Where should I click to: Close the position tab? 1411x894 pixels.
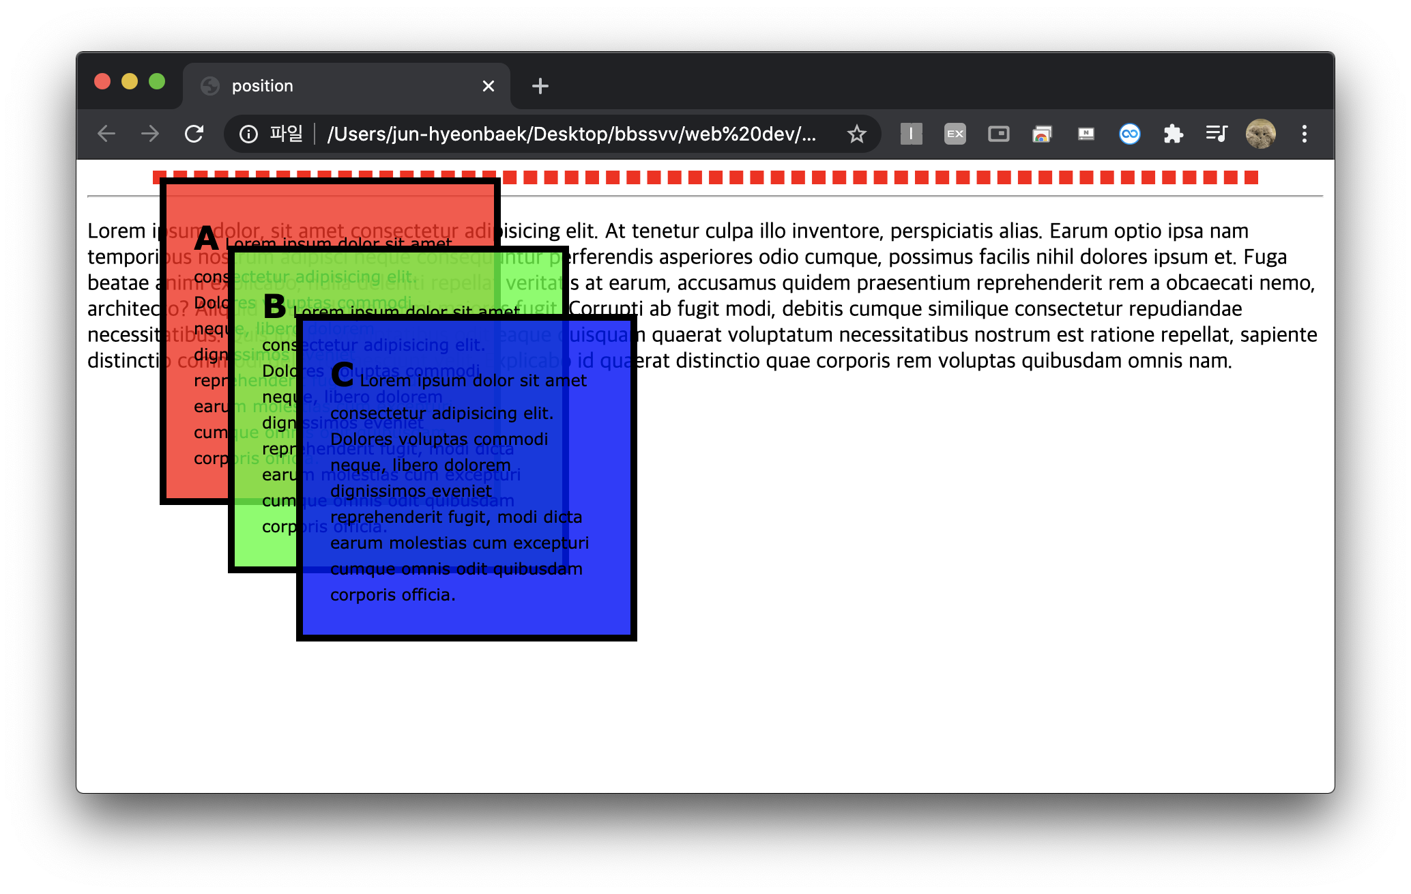pos(488,86)
